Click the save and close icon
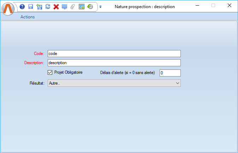Viewport: 238px width, 153px height. point(39,7)
